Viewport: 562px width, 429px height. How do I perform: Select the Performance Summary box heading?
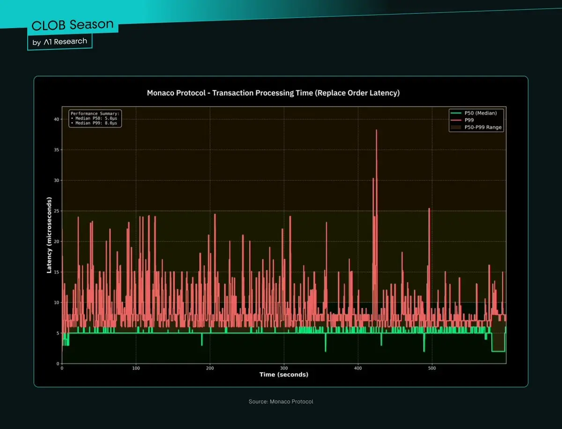(95, 113)
